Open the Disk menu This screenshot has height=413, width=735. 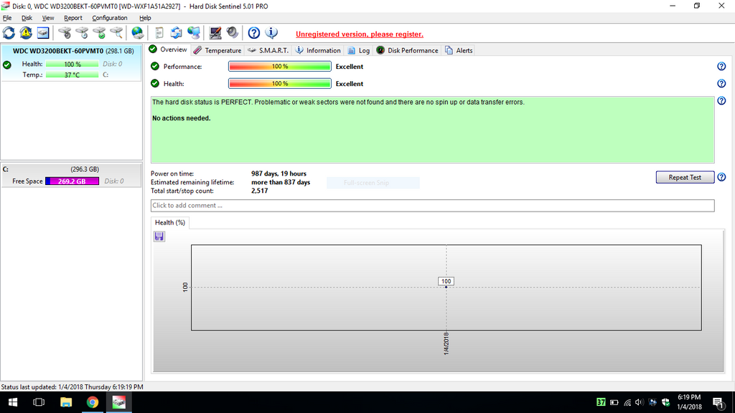coord(27,18)
